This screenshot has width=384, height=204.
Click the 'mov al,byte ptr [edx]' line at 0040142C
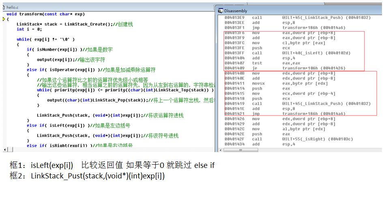click(275, 129)
